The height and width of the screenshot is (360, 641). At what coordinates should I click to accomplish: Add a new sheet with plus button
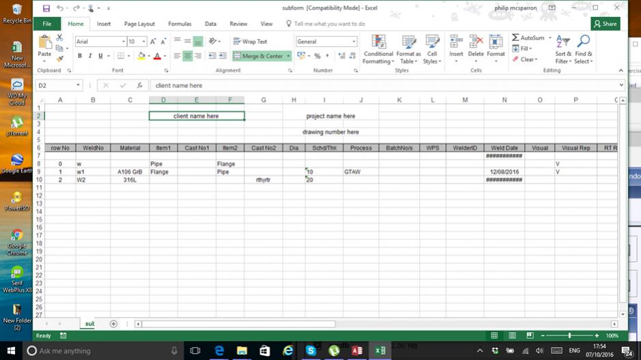113,324
